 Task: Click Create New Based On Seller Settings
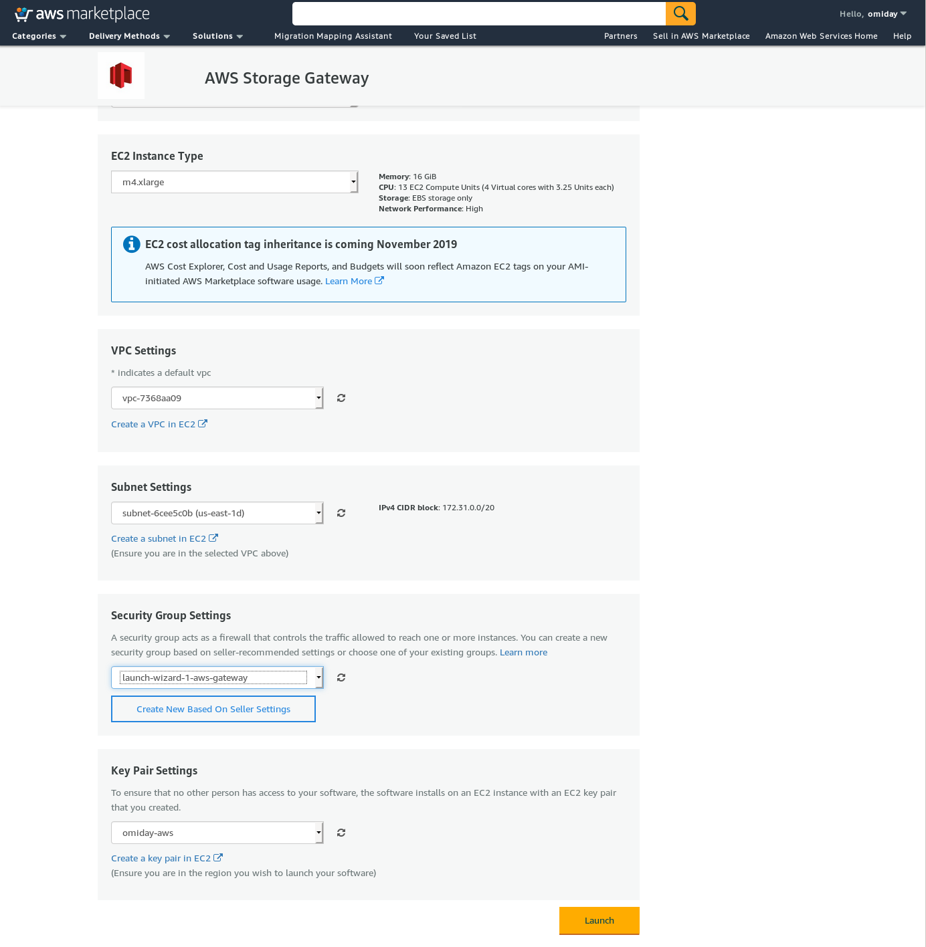coord(213,709)
